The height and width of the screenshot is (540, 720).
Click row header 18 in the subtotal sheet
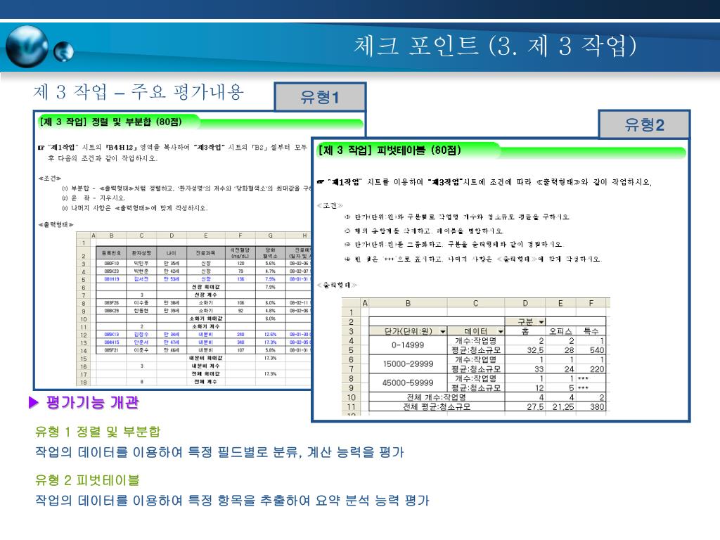tap(84, 382)
